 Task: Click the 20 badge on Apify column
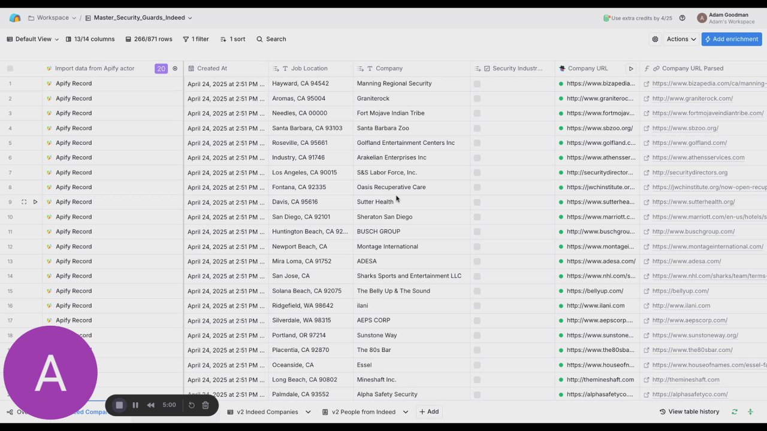[x=161, y=68]
